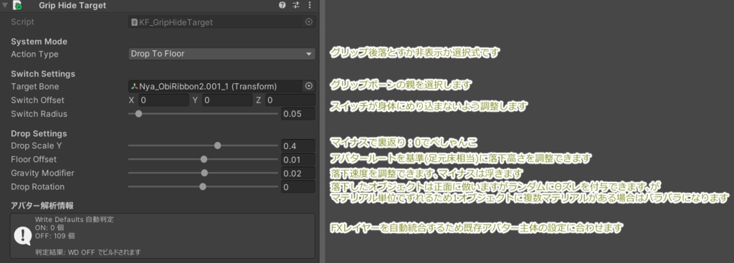Click the Switch Offset X input field

(x=164, y=100)
